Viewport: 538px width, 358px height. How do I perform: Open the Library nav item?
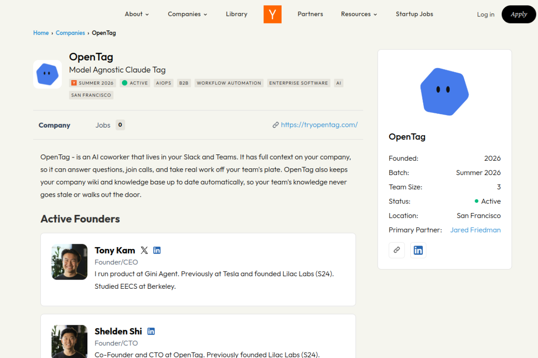coord(237,14)
